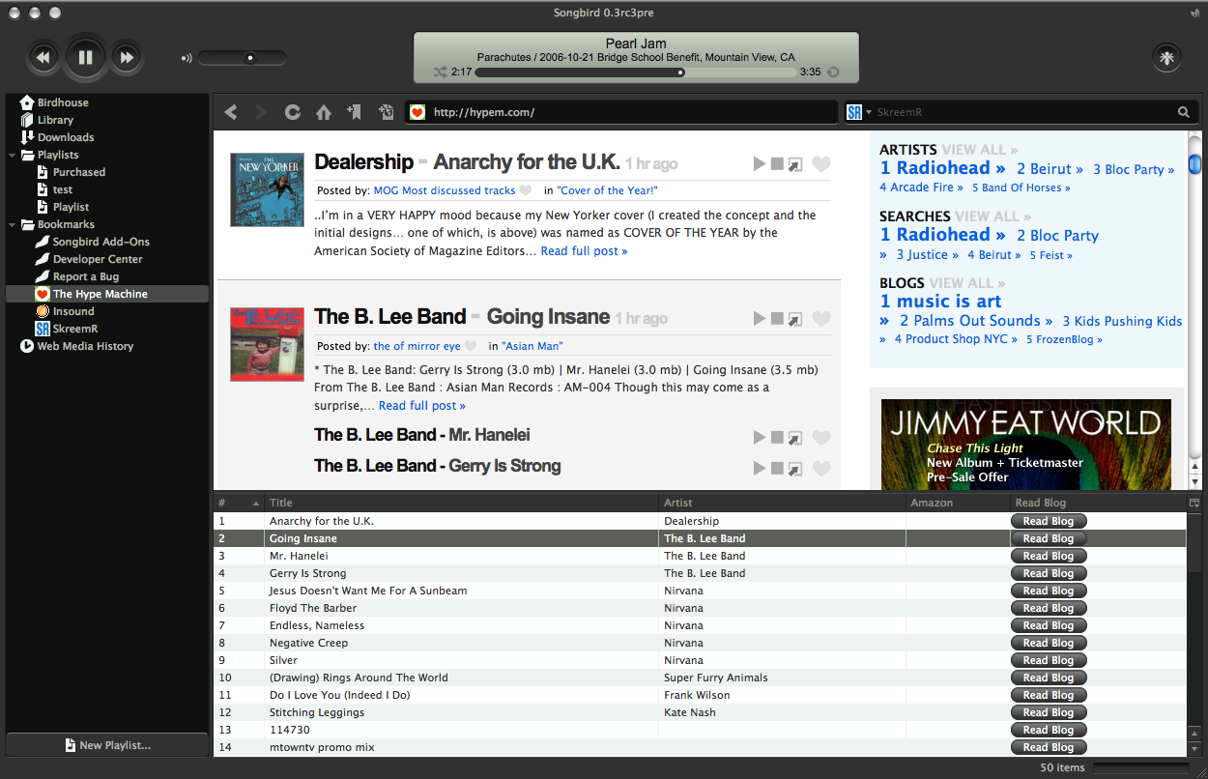Create a New Playlist
The width and height of the screenshot is (1208, 779).
pos(107,745)
